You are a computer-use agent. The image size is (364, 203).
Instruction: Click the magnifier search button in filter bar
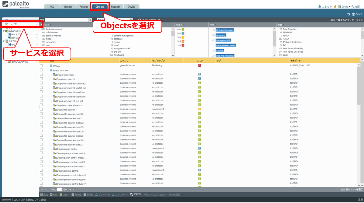[x=90, y=20]
